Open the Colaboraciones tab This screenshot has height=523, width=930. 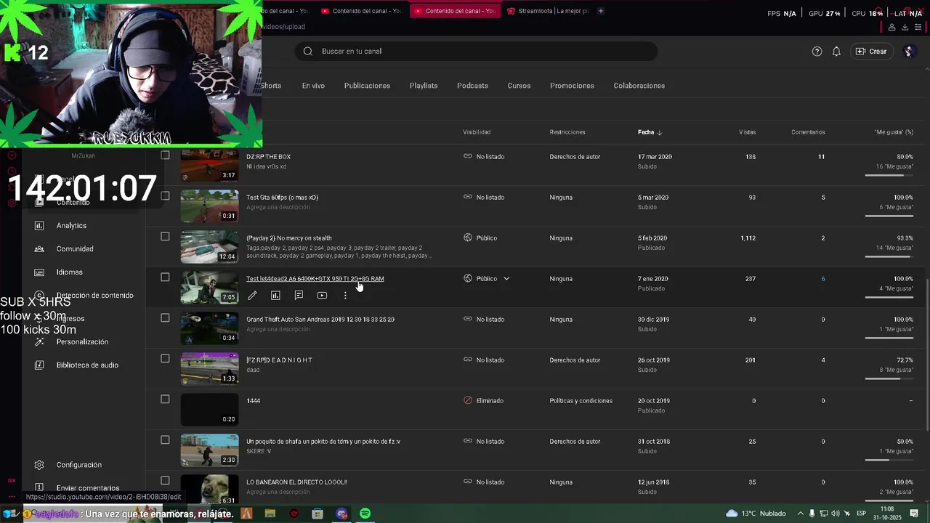[x=639, y=86]
